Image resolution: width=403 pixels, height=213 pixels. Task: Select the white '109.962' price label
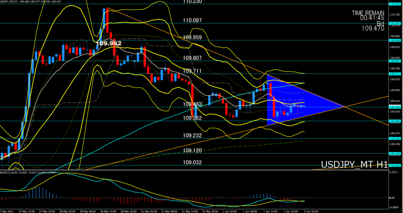109,43
